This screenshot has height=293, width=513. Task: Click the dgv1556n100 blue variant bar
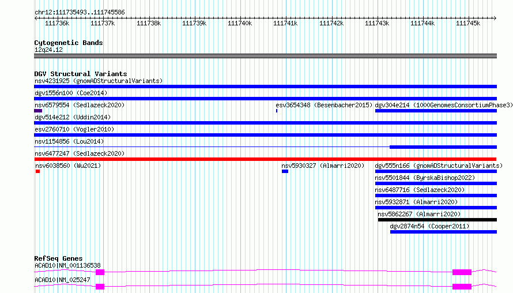tap(265, 99)
